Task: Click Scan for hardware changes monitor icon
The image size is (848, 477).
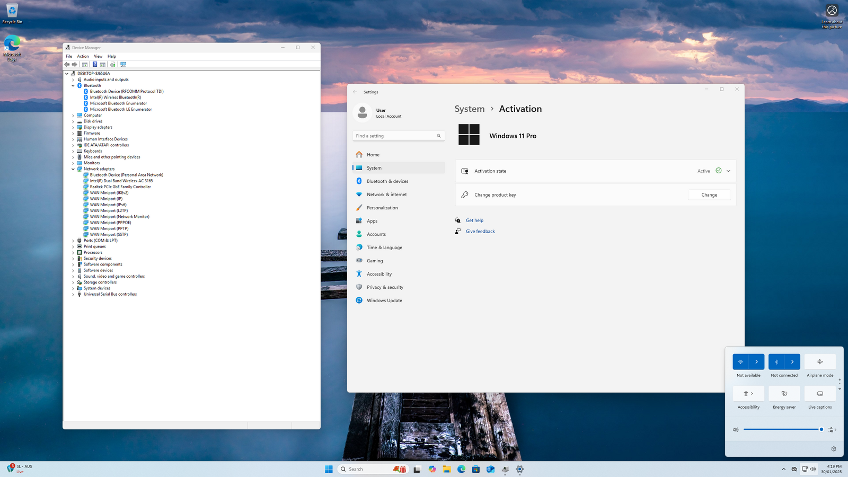Action: tap(123, 64)
